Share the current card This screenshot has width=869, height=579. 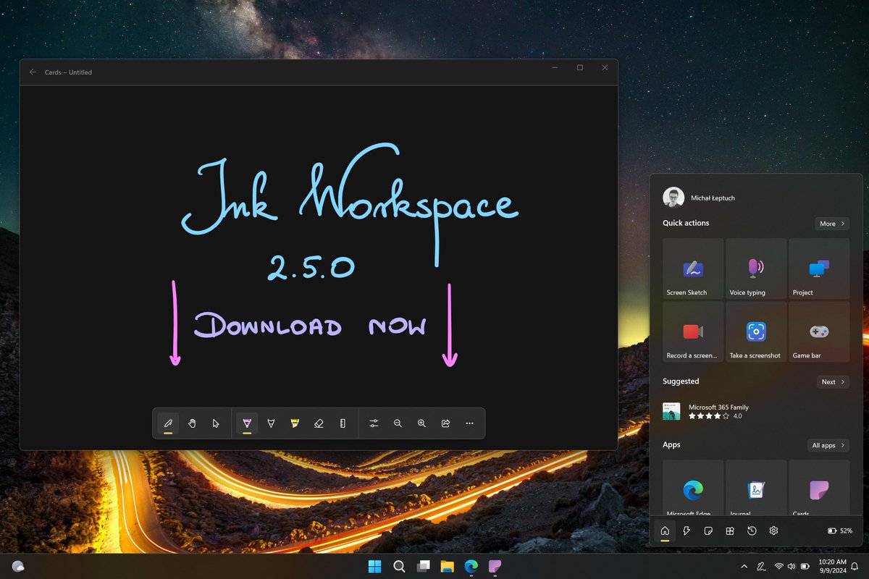pyautogui.click(x=445, y=423)
